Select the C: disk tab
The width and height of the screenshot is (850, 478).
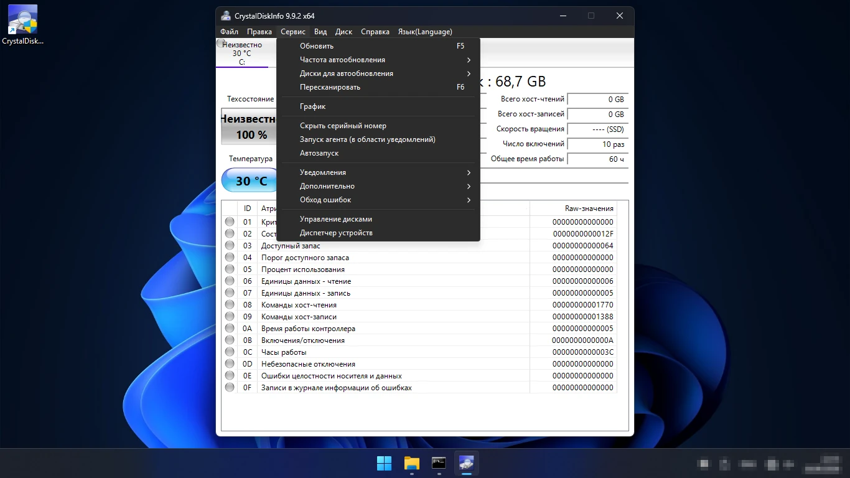(242, 53)
